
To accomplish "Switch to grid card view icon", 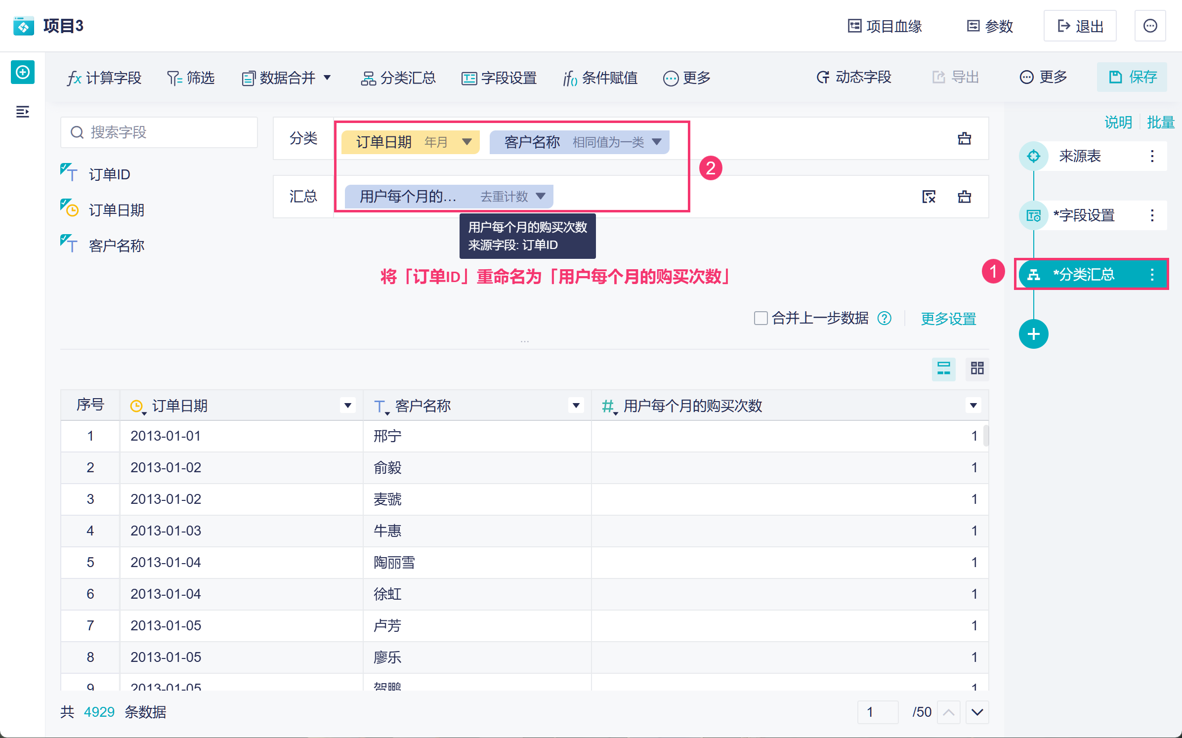I will point(977,368).
